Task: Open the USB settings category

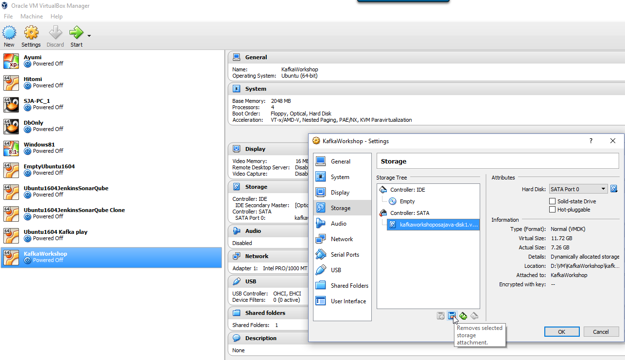Action: click(x=342, y=270)
